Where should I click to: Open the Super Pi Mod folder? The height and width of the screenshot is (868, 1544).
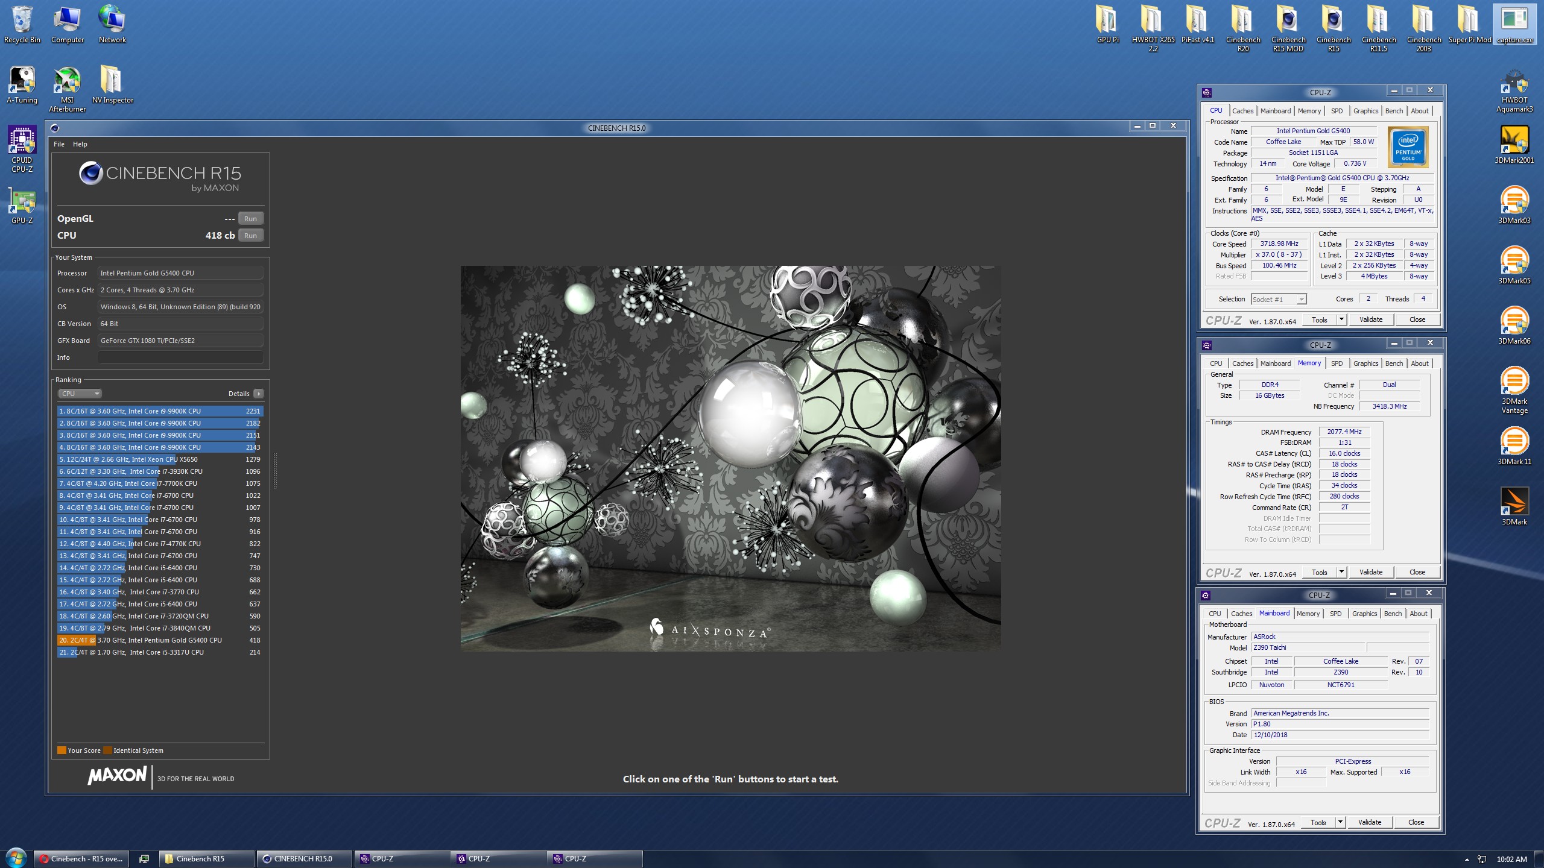[1469, 24]
